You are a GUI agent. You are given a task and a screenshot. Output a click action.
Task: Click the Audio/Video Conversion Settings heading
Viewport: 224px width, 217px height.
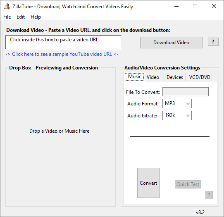(x=162, y=68)
